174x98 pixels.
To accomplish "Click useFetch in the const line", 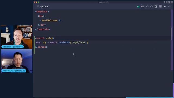I will (64, 42).
